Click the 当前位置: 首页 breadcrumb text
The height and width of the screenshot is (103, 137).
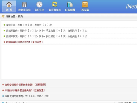point(14,16)
